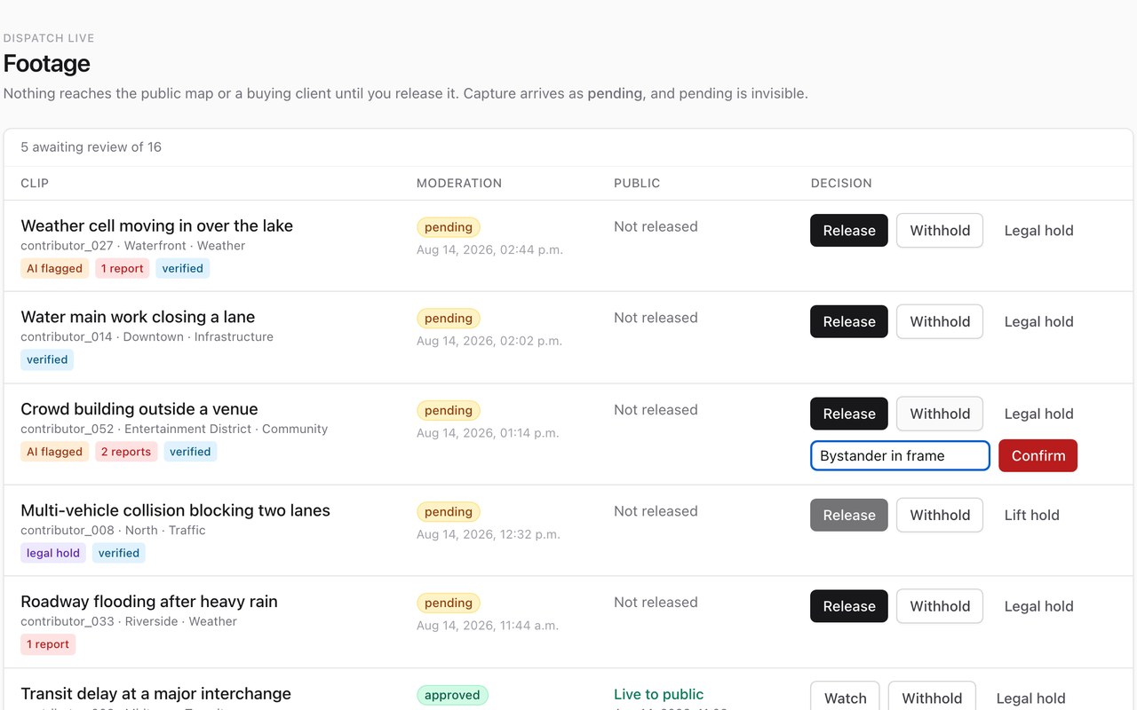This screenshot has width=1137, height=710.
Task: Withhold the Water main work clip
Action: tap(940, 322)
